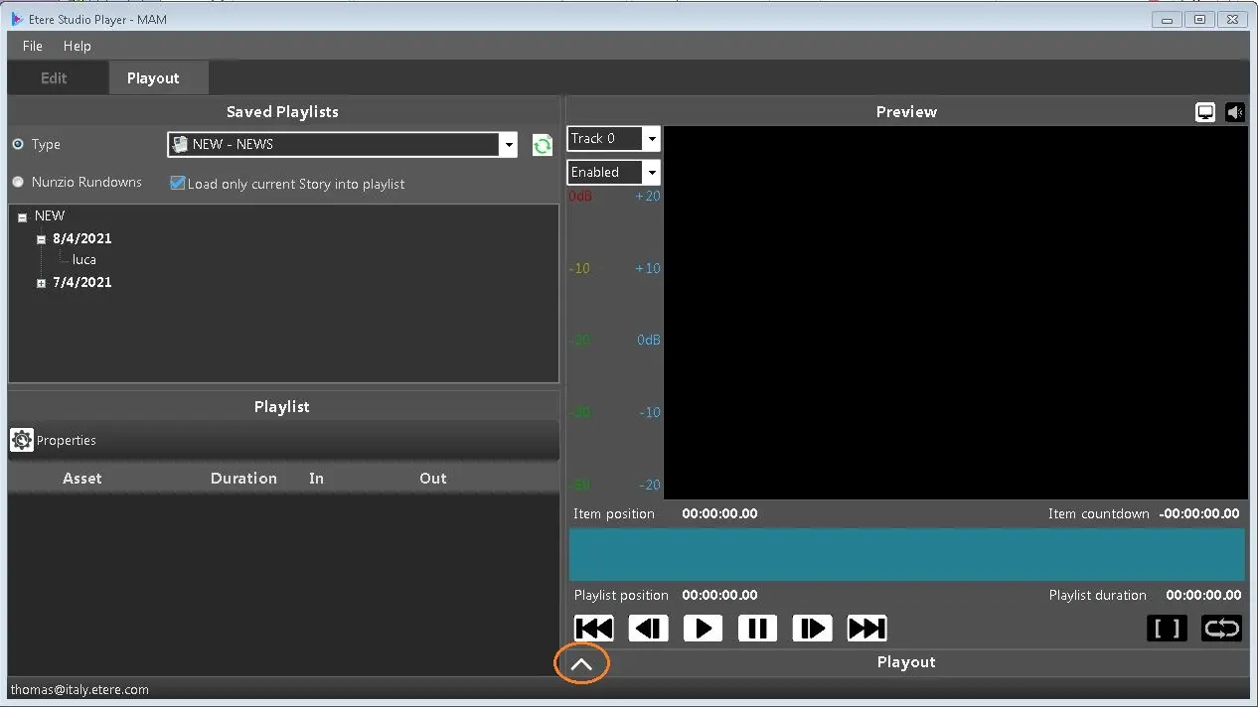Switch to the Edit tab

point(54,78)
